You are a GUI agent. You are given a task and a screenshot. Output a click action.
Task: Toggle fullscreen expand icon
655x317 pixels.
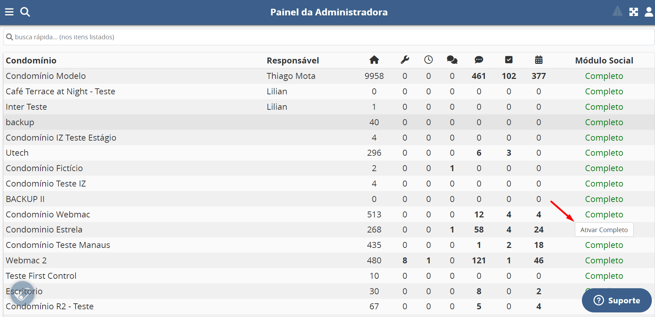tap(634, 12)
